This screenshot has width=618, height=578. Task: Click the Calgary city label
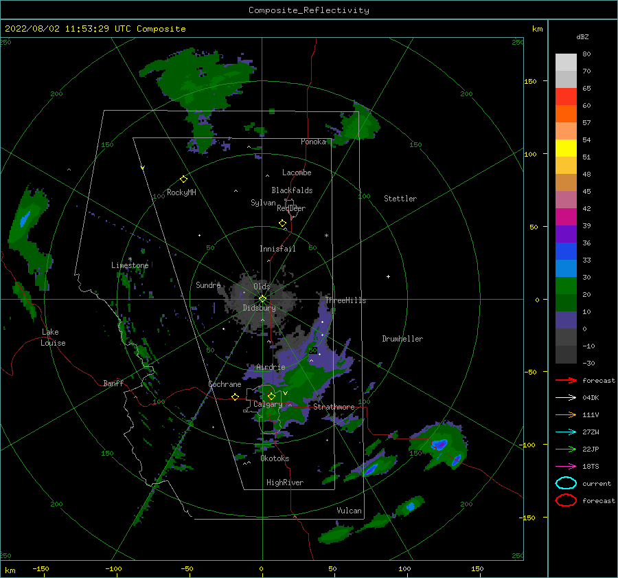(268, 404)
